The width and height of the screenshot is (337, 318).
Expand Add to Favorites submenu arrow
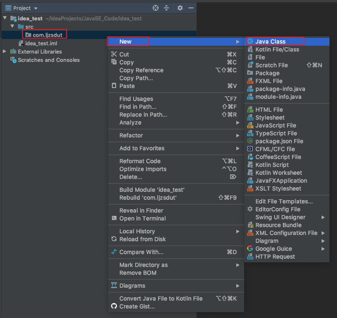tap(238, 148)
